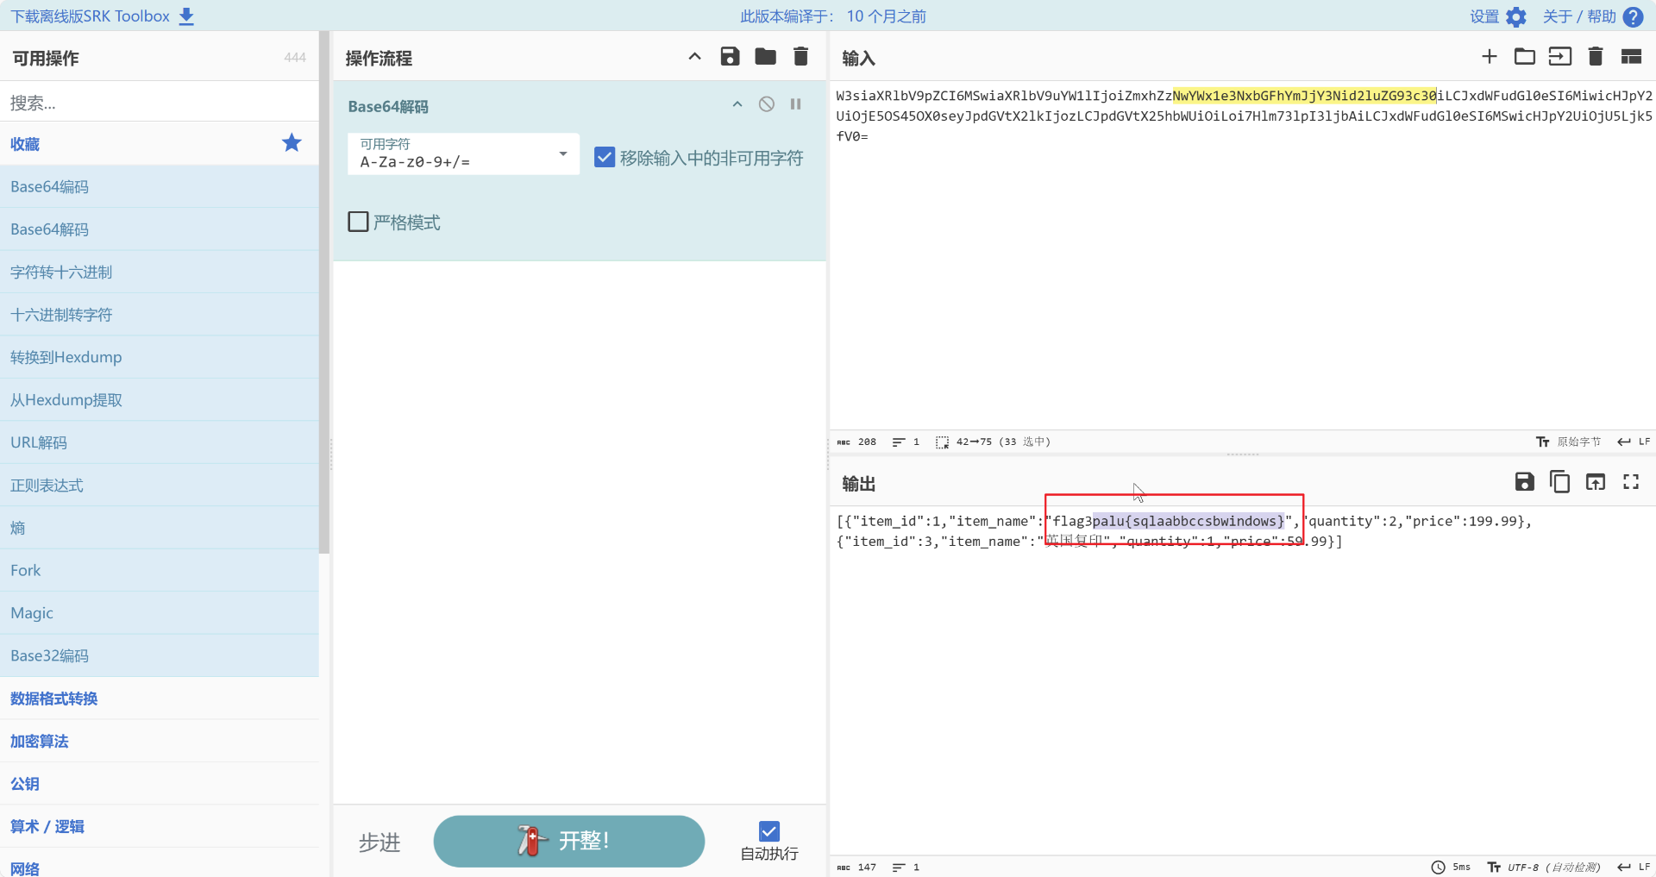Add a new input tab
This screenshot has height=877, width=1656.
1490,57
